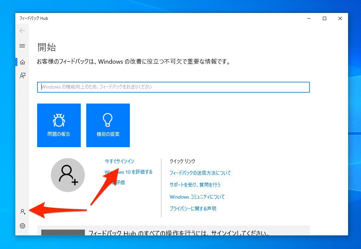
Task: Click the 問題の報告 tile
Action: (x=59, y=125)
